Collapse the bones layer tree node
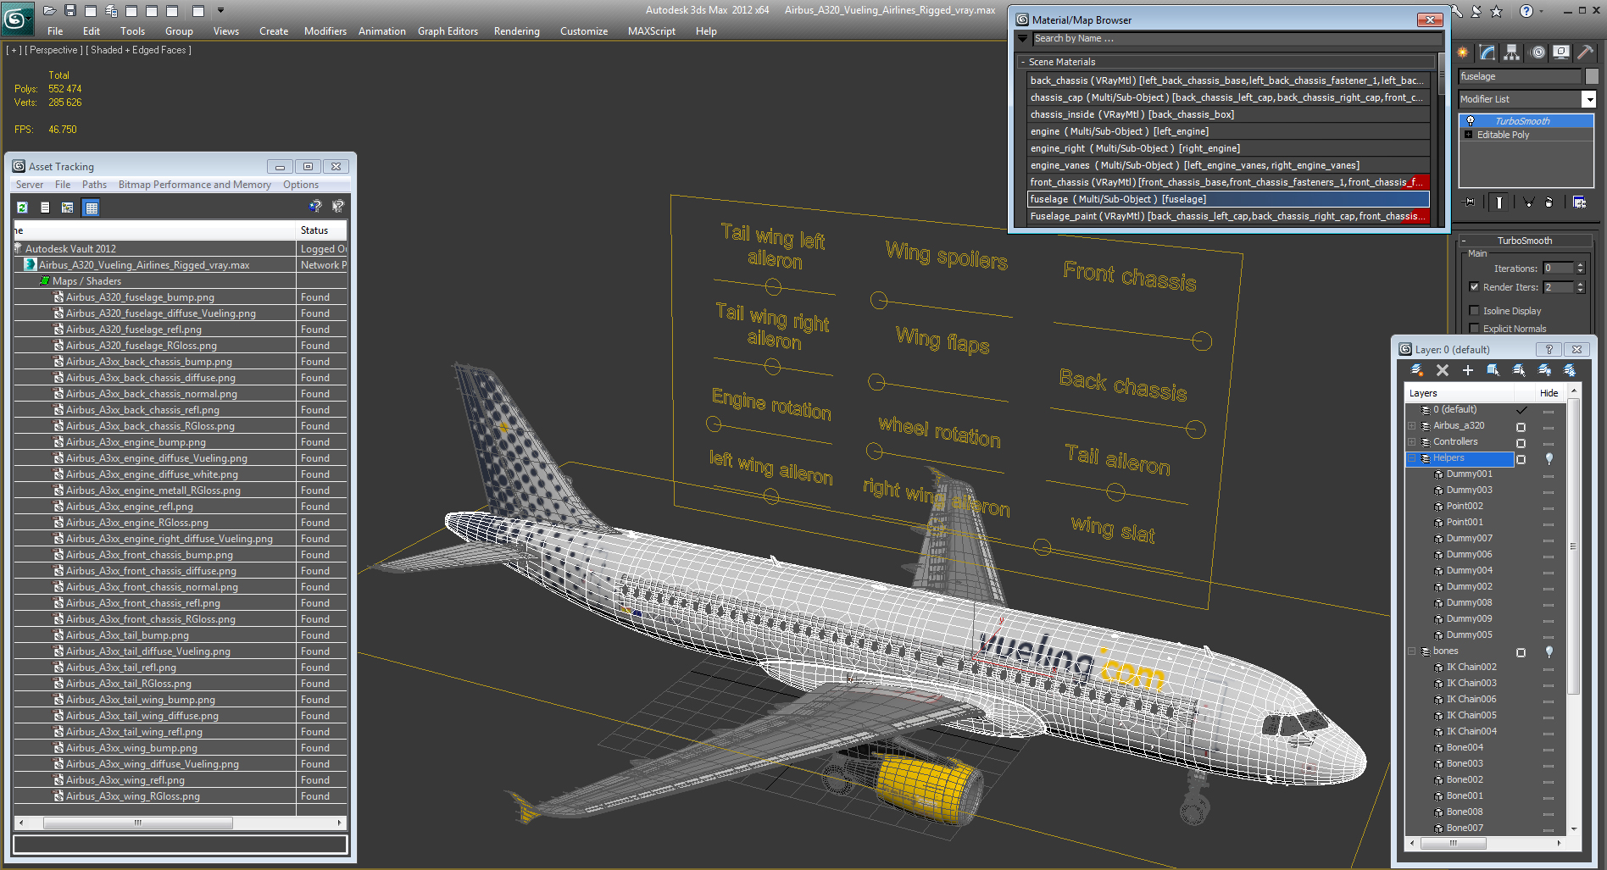 pos(1412,651)
